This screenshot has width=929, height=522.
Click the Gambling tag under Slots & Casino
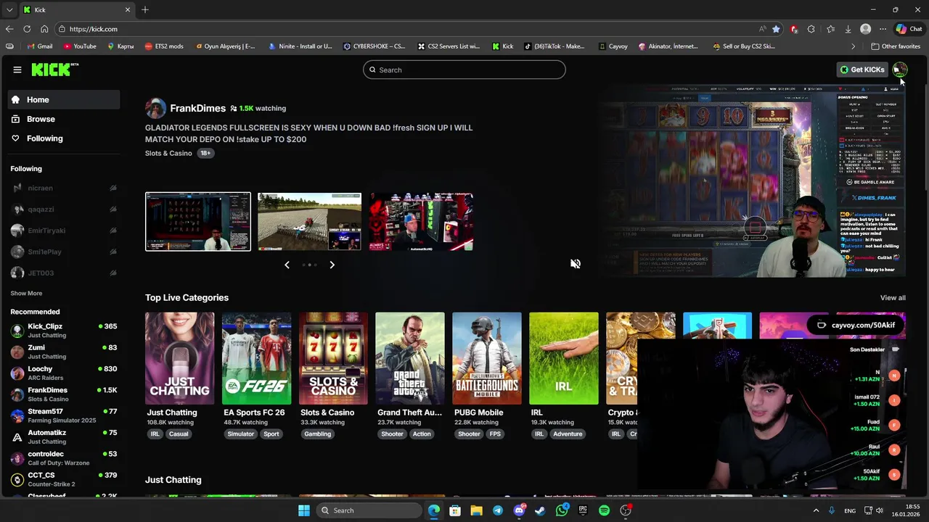317,434
